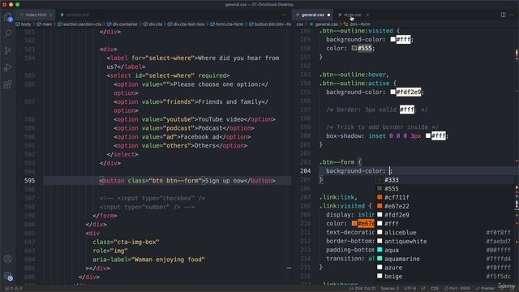Open Source Control view in activity bar
This screenshot has width=519, height=292.
[8, 50]
